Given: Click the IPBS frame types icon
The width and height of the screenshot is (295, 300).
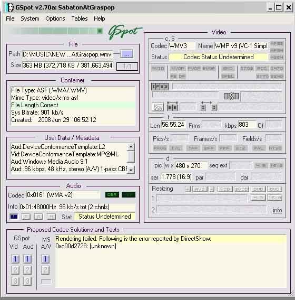Looking at the screenshot, I should 160,87.
